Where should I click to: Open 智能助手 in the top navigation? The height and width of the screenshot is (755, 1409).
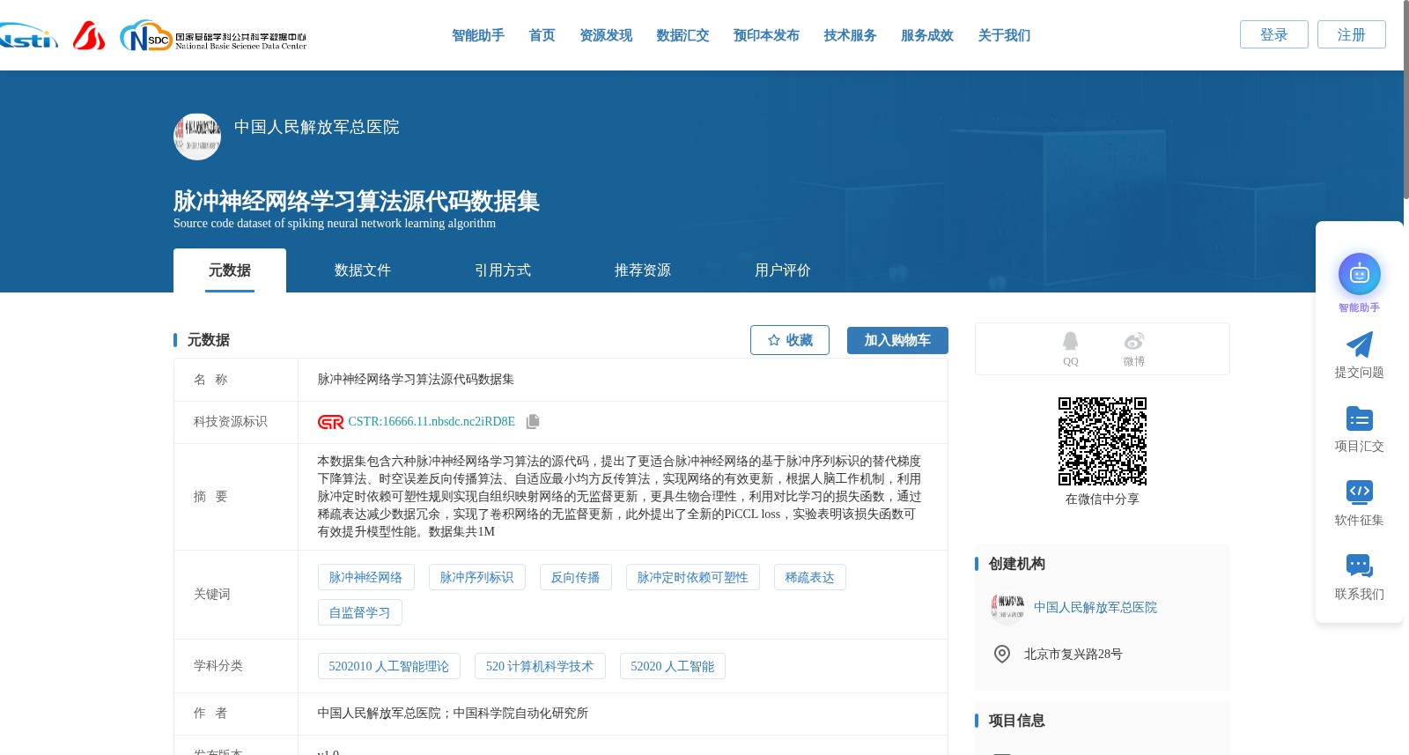pyautogui.click(x=478, y=35)
